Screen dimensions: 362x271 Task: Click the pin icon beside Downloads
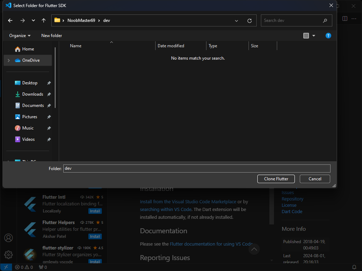pyautogui.click(x=49, y=94)
